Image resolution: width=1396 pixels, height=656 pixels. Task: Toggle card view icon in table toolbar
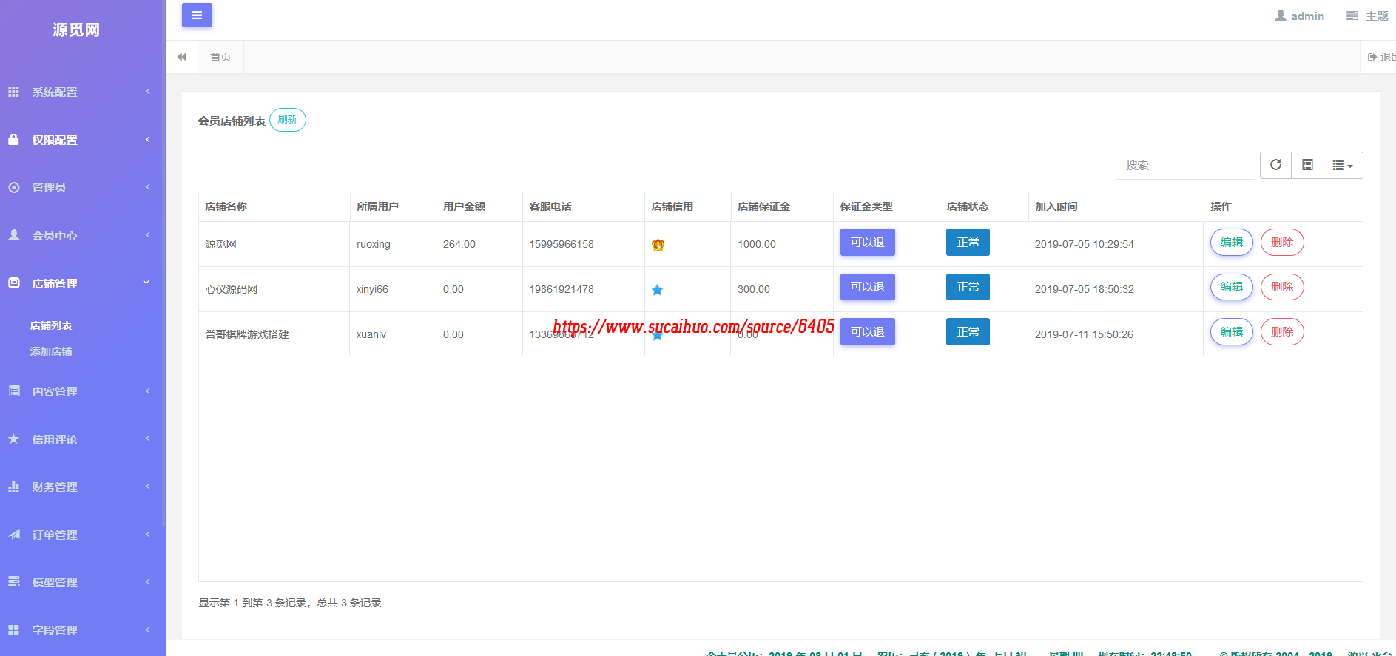(1307, 165)
